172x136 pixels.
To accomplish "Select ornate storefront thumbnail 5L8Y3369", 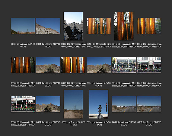I will click(x=149, y=65).
